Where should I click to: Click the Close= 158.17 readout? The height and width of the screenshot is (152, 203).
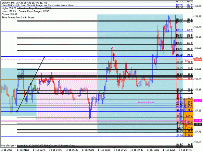[x=9, y=14]
